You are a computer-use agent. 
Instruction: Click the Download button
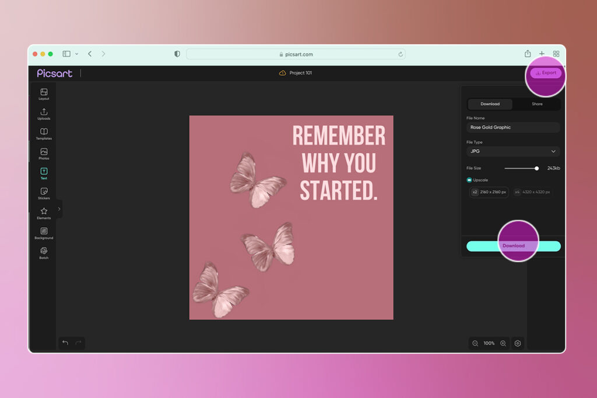pyautogui.click(x=514, y=246)
